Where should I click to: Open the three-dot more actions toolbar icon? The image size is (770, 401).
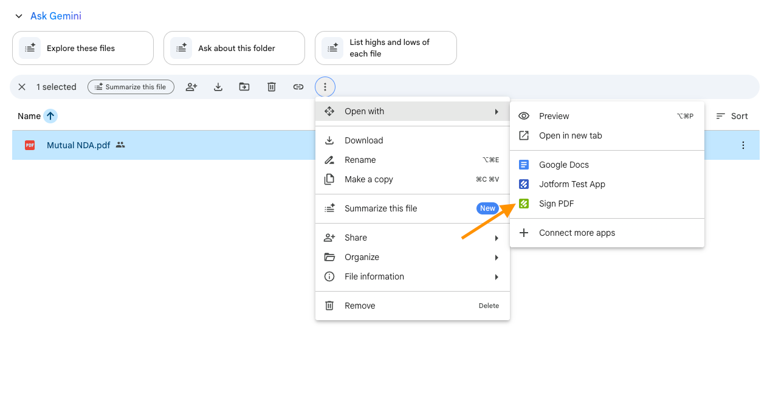(325, 87)
